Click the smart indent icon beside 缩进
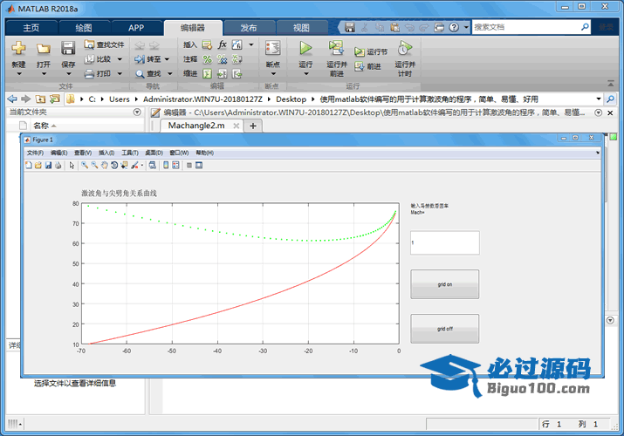The width and height of the screenshot is (624, 436). pos(207,73)
